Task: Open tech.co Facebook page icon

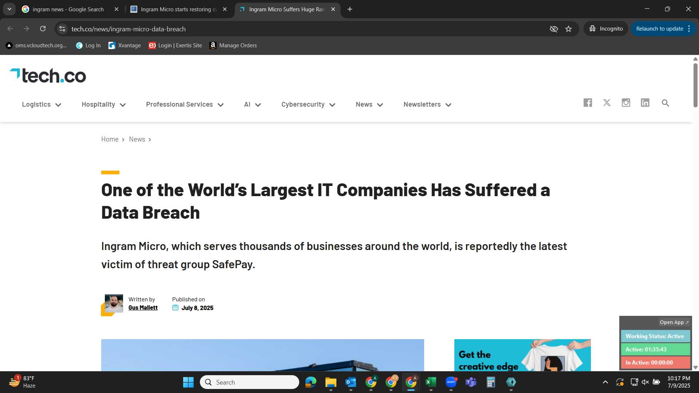Action: pos(588,103)
